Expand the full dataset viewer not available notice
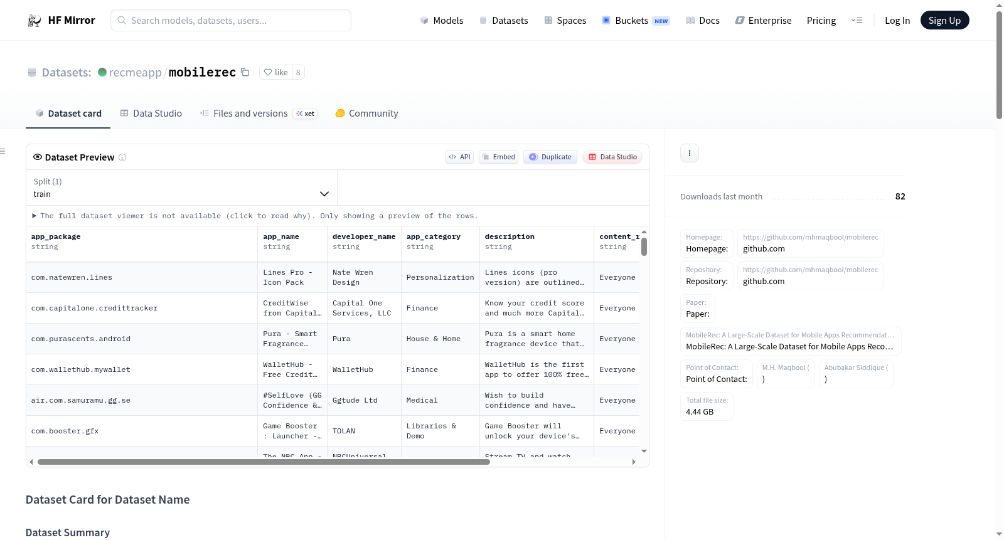Screen dimensions: 1004x540 [x=255, y=216]
